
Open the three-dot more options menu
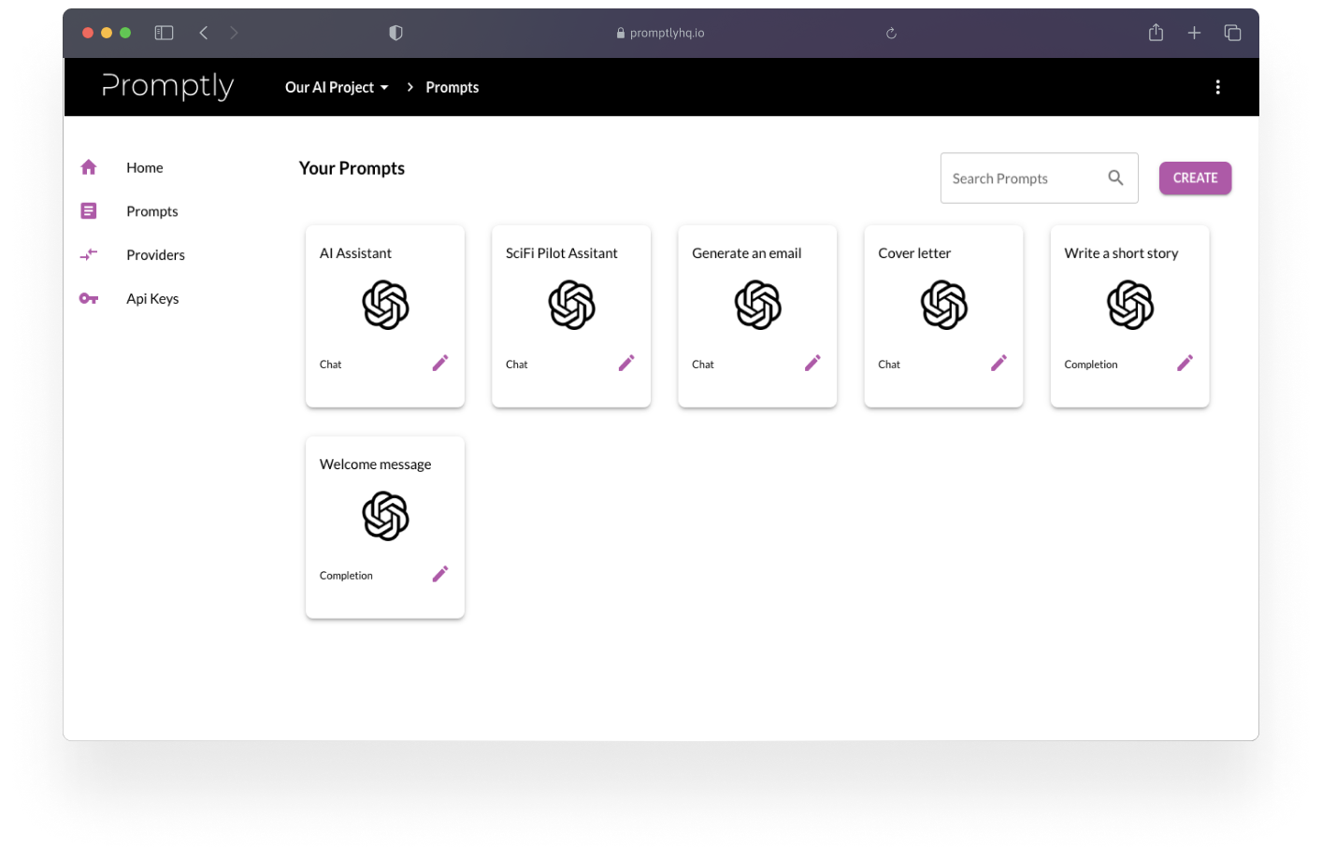pos(1217,87)
